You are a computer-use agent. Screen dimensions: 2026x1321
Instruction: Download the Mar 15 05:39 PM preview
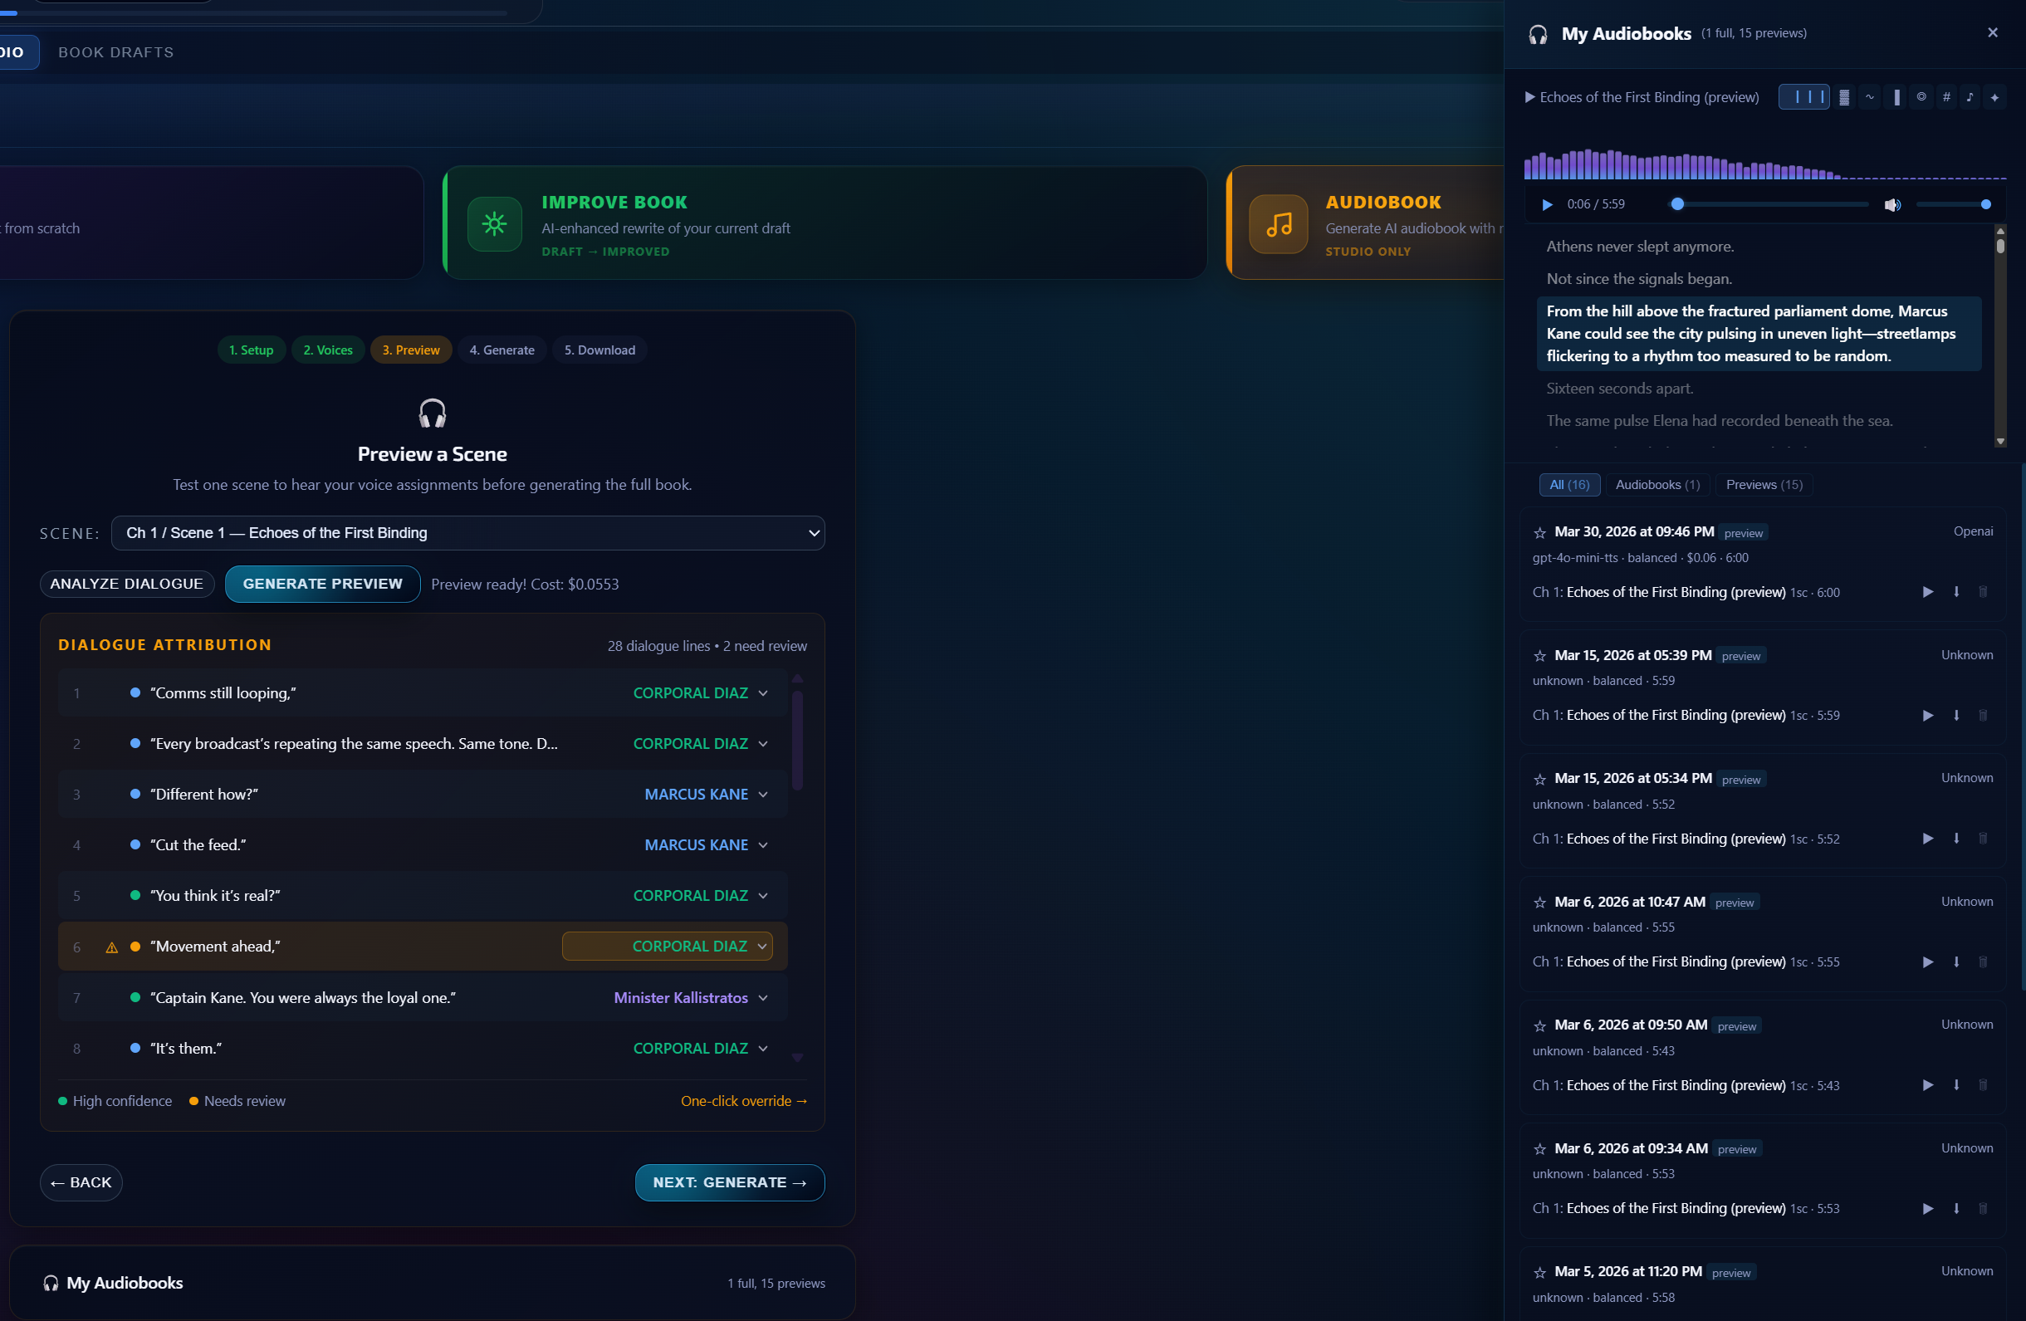point(1956,716)
